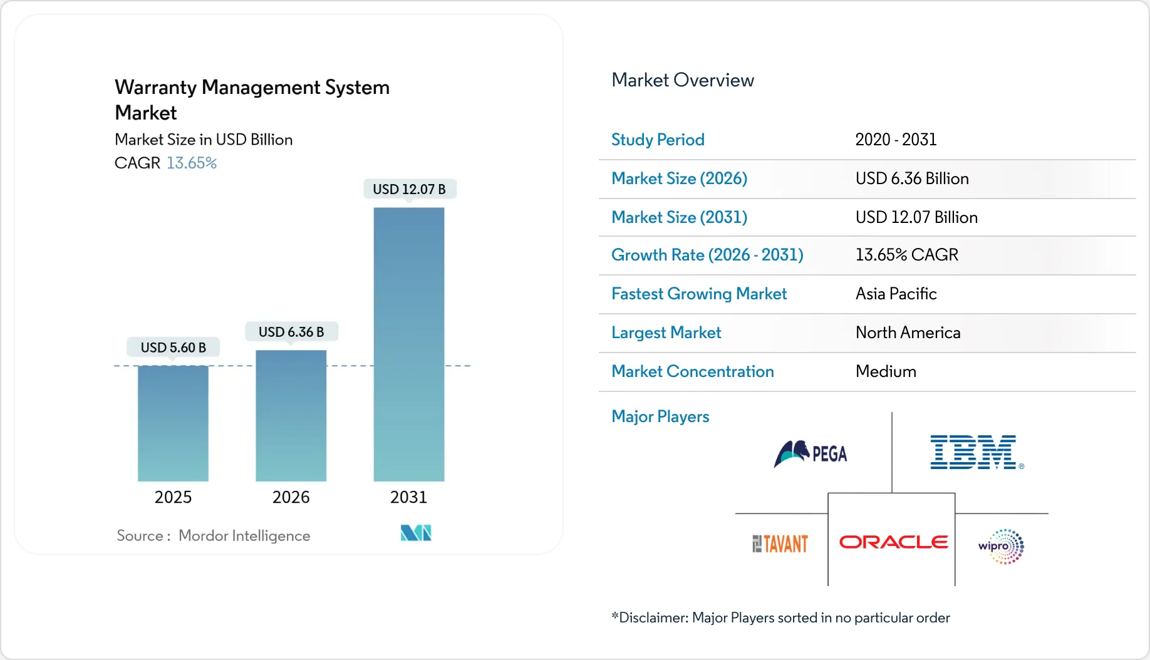Click the 13.65% CAGR value
Viewport: 1150px width, 660px height.
point(907,254)
